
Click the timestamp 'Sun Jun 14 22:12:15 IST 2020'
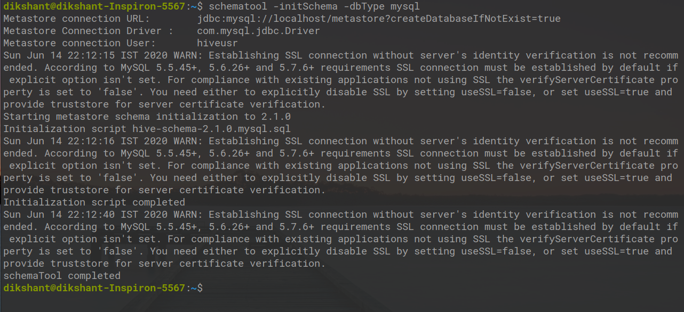85,55
